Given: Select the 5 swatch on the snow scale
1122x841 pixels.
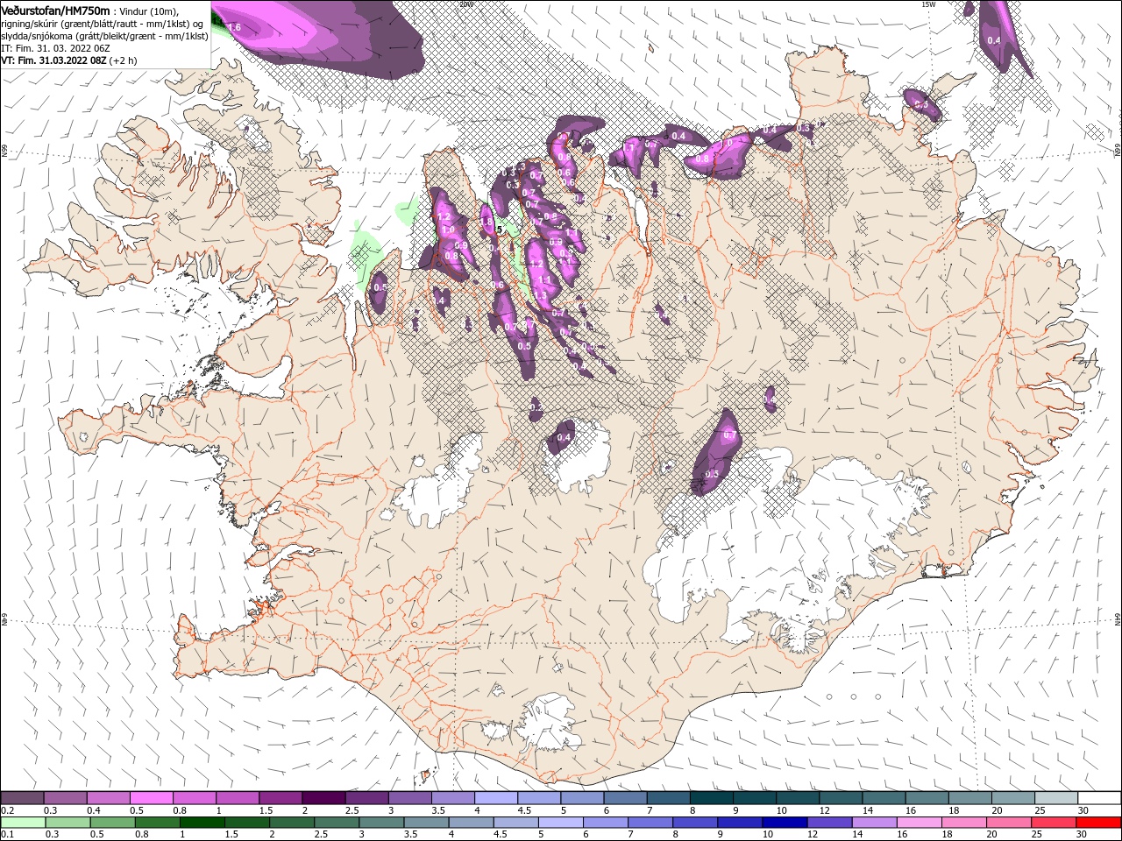Looking at the screenshot, I should tap(583, 797).
